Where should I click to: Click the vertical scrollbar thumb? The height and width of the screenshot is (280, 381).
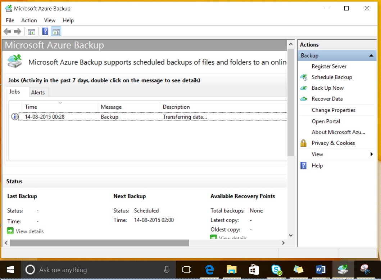click(x=291, y=102)
